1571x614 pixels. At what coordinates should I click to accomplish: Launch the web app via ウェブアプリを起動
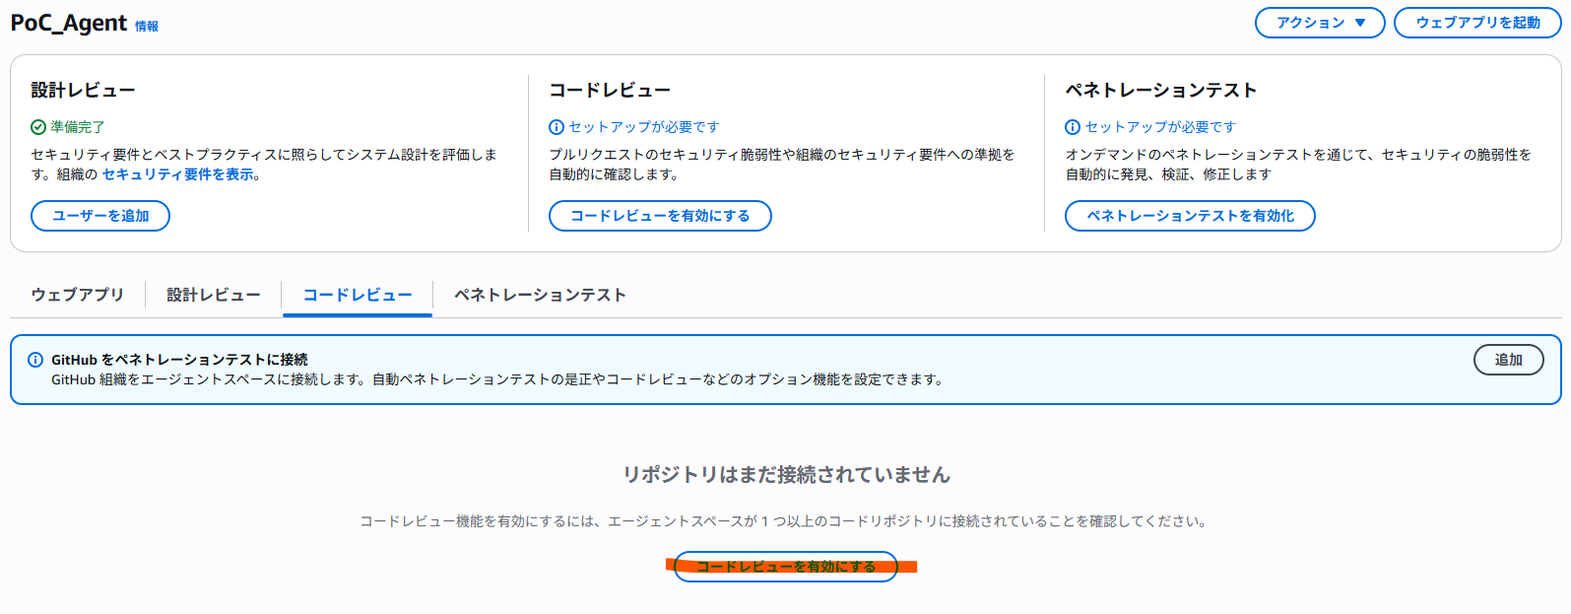(x=1476, y=22)
